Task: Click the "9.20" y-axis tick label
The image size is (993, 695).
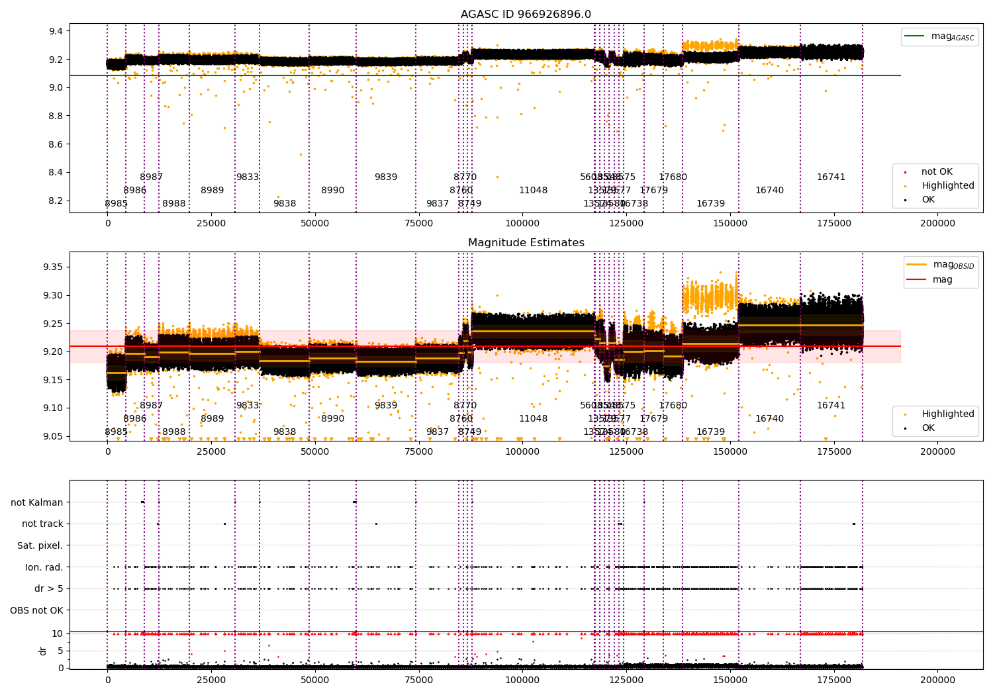Action: point(53,351)
